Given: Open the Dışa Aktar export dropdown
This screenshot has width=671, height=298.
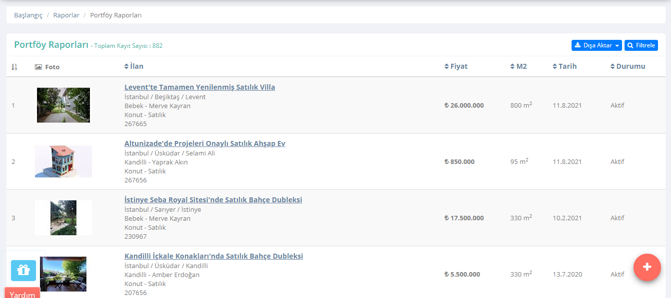Looking at the screenshot, I should [597, 45].
